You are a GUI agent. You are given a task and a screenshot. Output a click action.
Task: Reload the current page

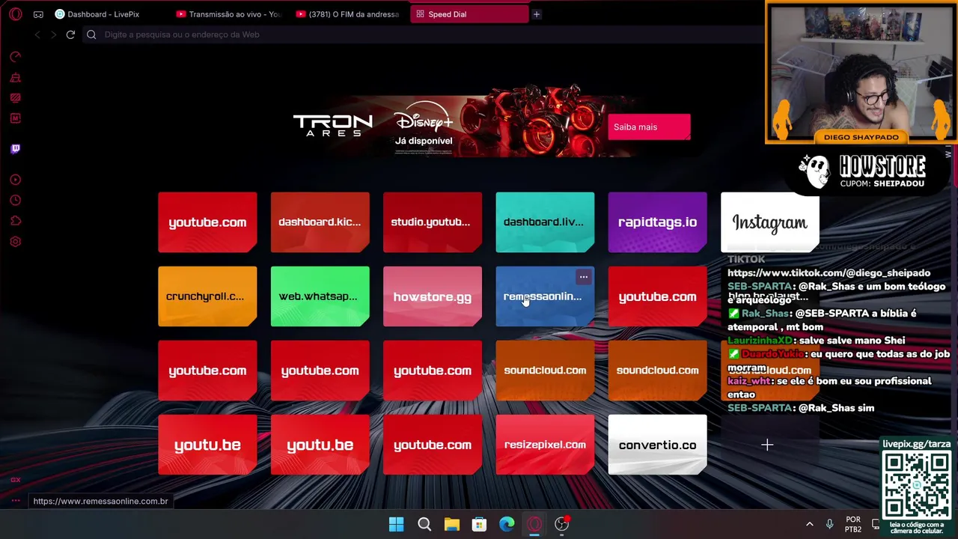pyautogui.click(x=70, y=34)
